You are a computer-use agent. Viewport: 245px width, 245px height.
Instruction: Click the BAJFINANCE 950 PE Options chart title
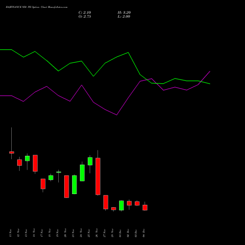[x=37, y=7]
